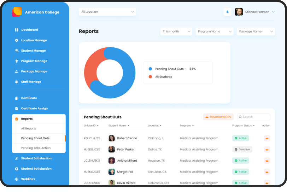This screenshot has width=287, height=192.
Task: Open Weblinks menu item
Action: click(x=28, y=179)
